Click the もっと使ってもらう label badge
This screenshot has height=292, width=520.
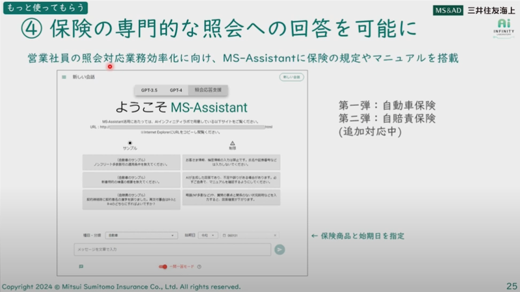click(45, 8)
